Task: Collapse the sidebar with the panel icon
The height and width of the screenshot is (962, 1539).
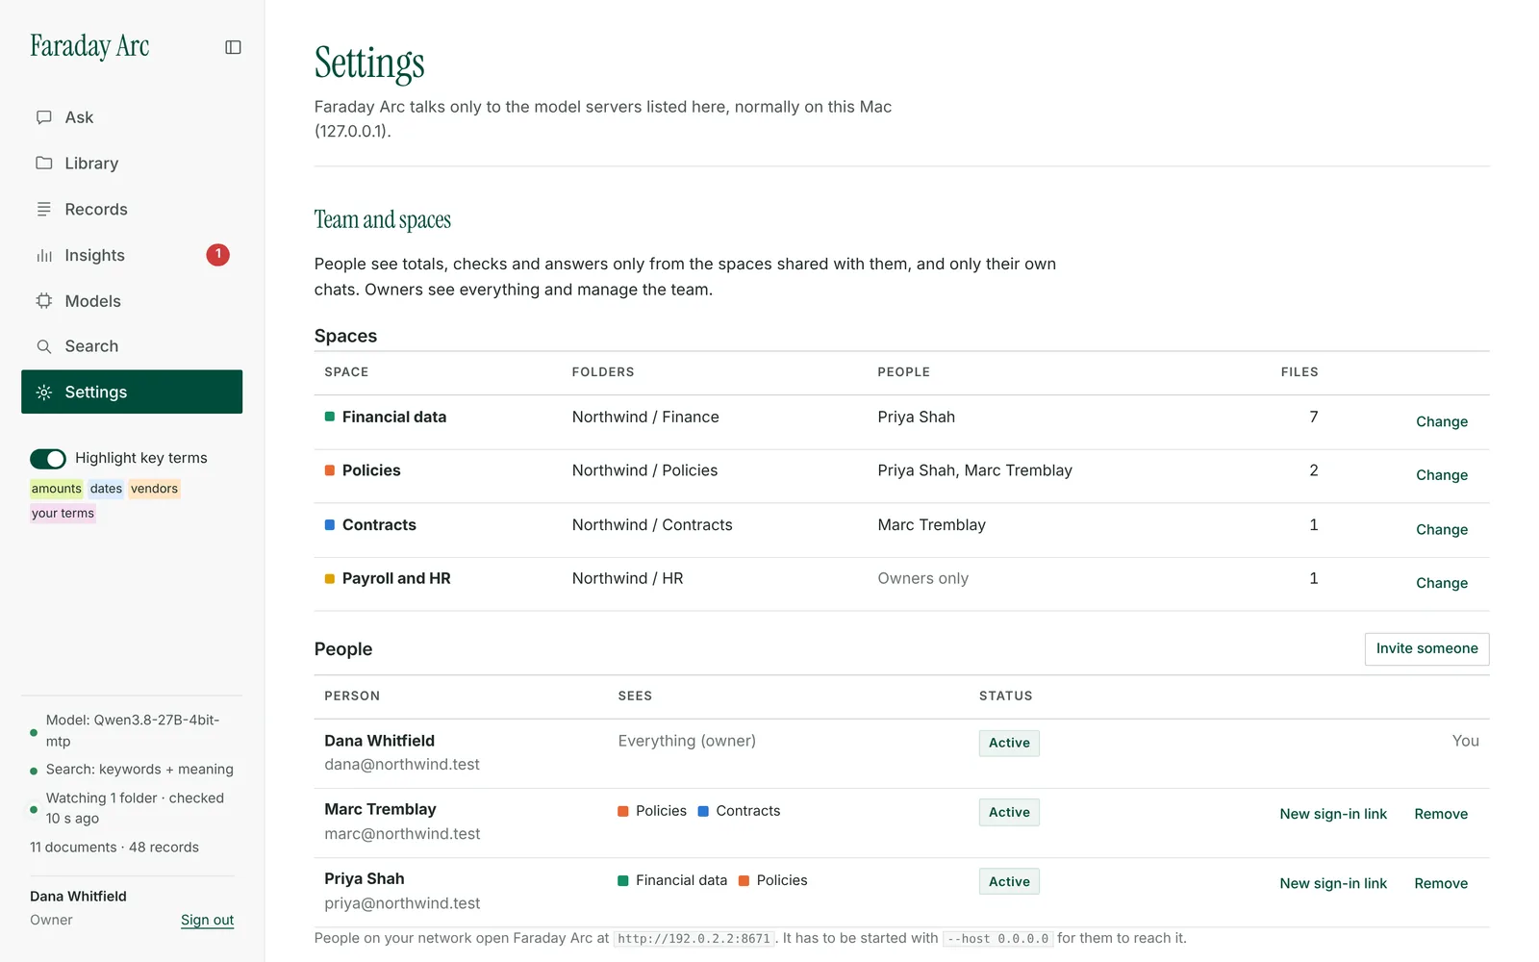Action: [x=233, y=47]
